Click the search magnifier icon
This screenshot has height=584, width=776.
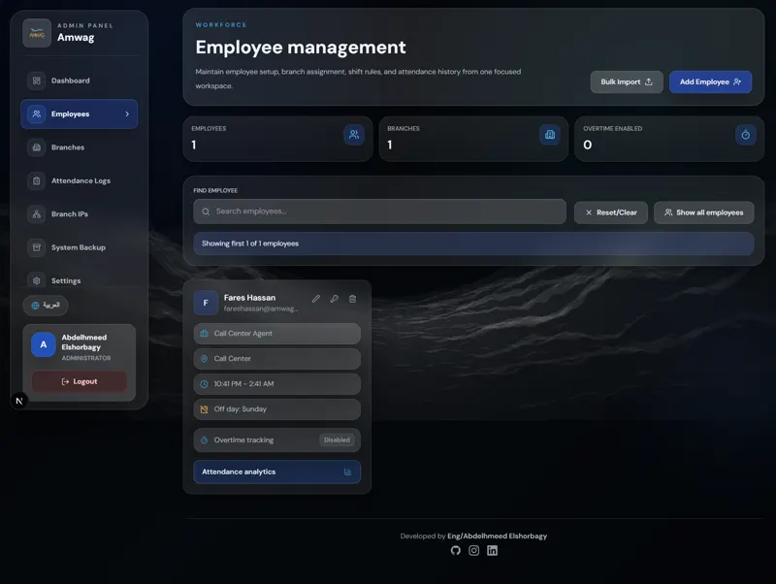pos(206,211)
